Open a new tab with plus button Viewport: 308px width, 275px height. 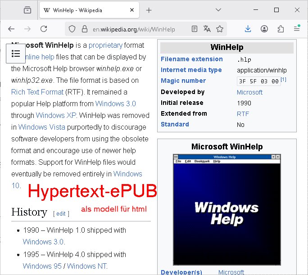[149, 10]
